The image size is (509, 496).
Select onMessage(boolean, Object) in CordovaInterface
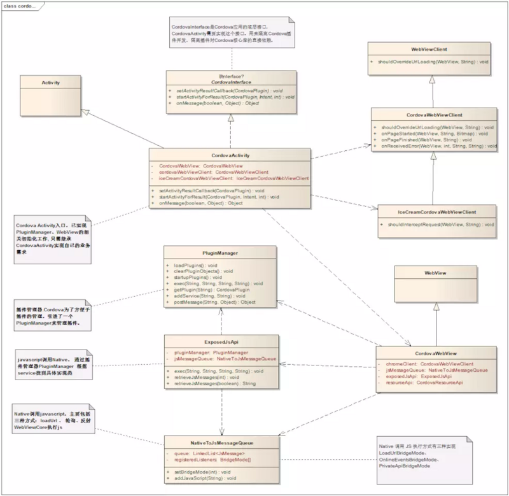point(218,103)
